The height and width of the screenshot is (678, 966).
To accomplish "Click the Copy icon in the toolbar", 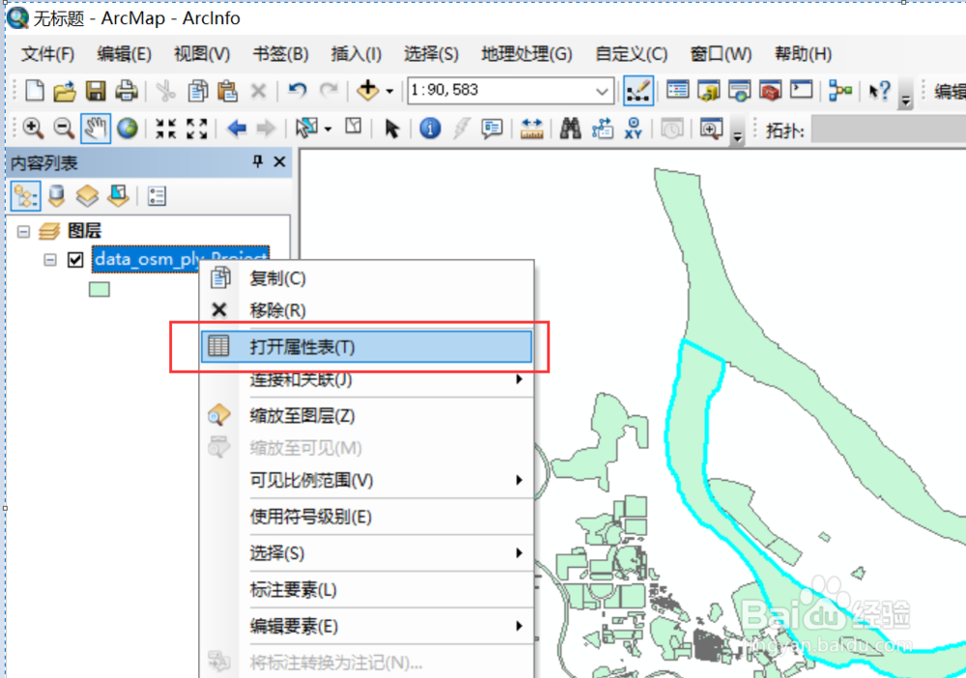I will click(197, 91).
